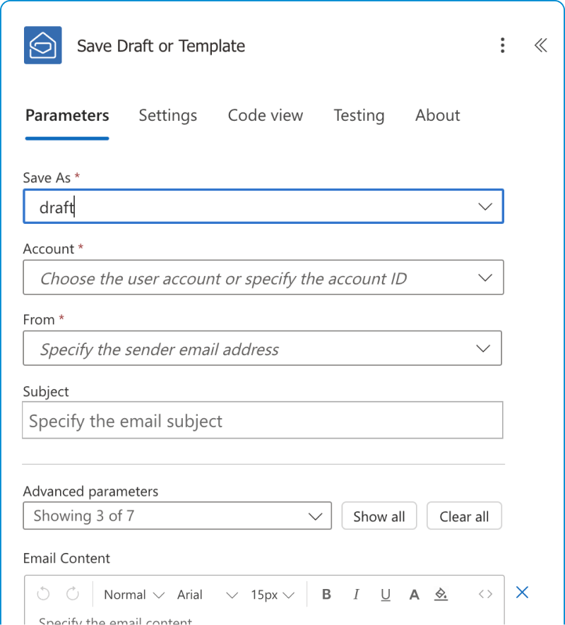Screen dimensions: 565x625
Task: Click the undo icon in editor
Action: click(x=43, y=595)
